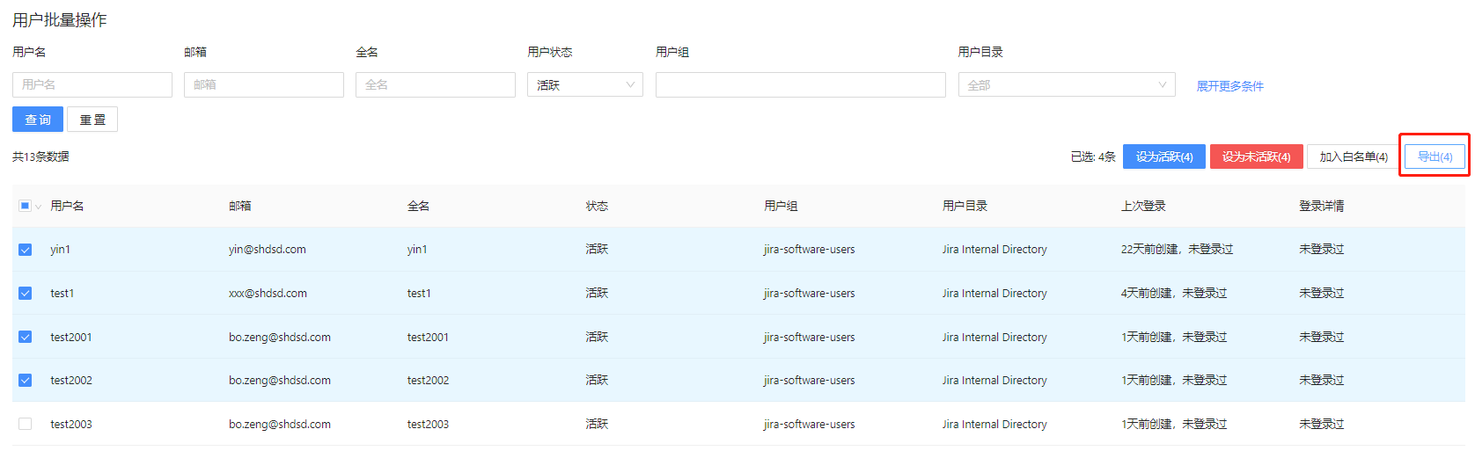Open the 用户状态 dropdown showing 活跃
This screenshot has height=451, width=1475.
point(585,85)
